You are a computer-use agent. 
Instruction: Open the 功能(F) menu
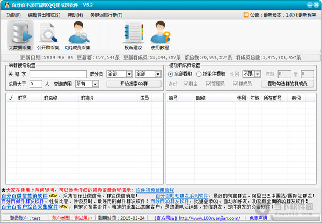pos(13,15)
